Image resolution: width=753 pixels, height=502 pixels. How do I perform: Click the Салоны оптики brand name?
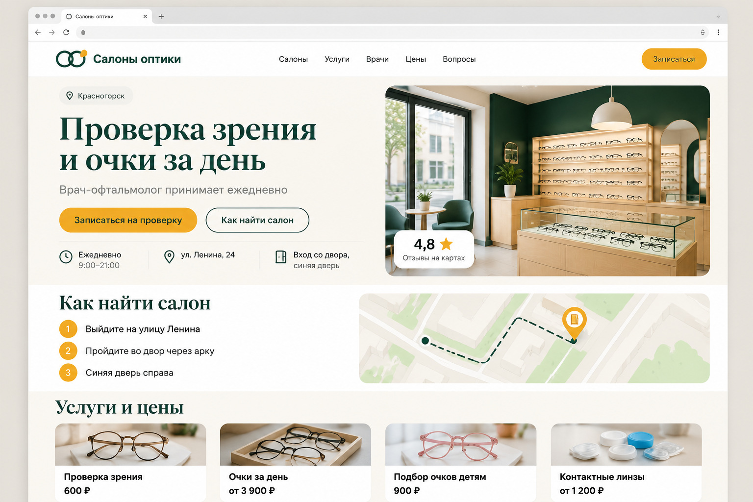tap(137, 59)
